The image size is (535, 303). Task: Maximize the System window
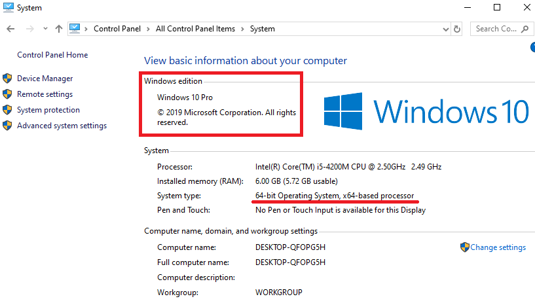(x=497, y=7)
